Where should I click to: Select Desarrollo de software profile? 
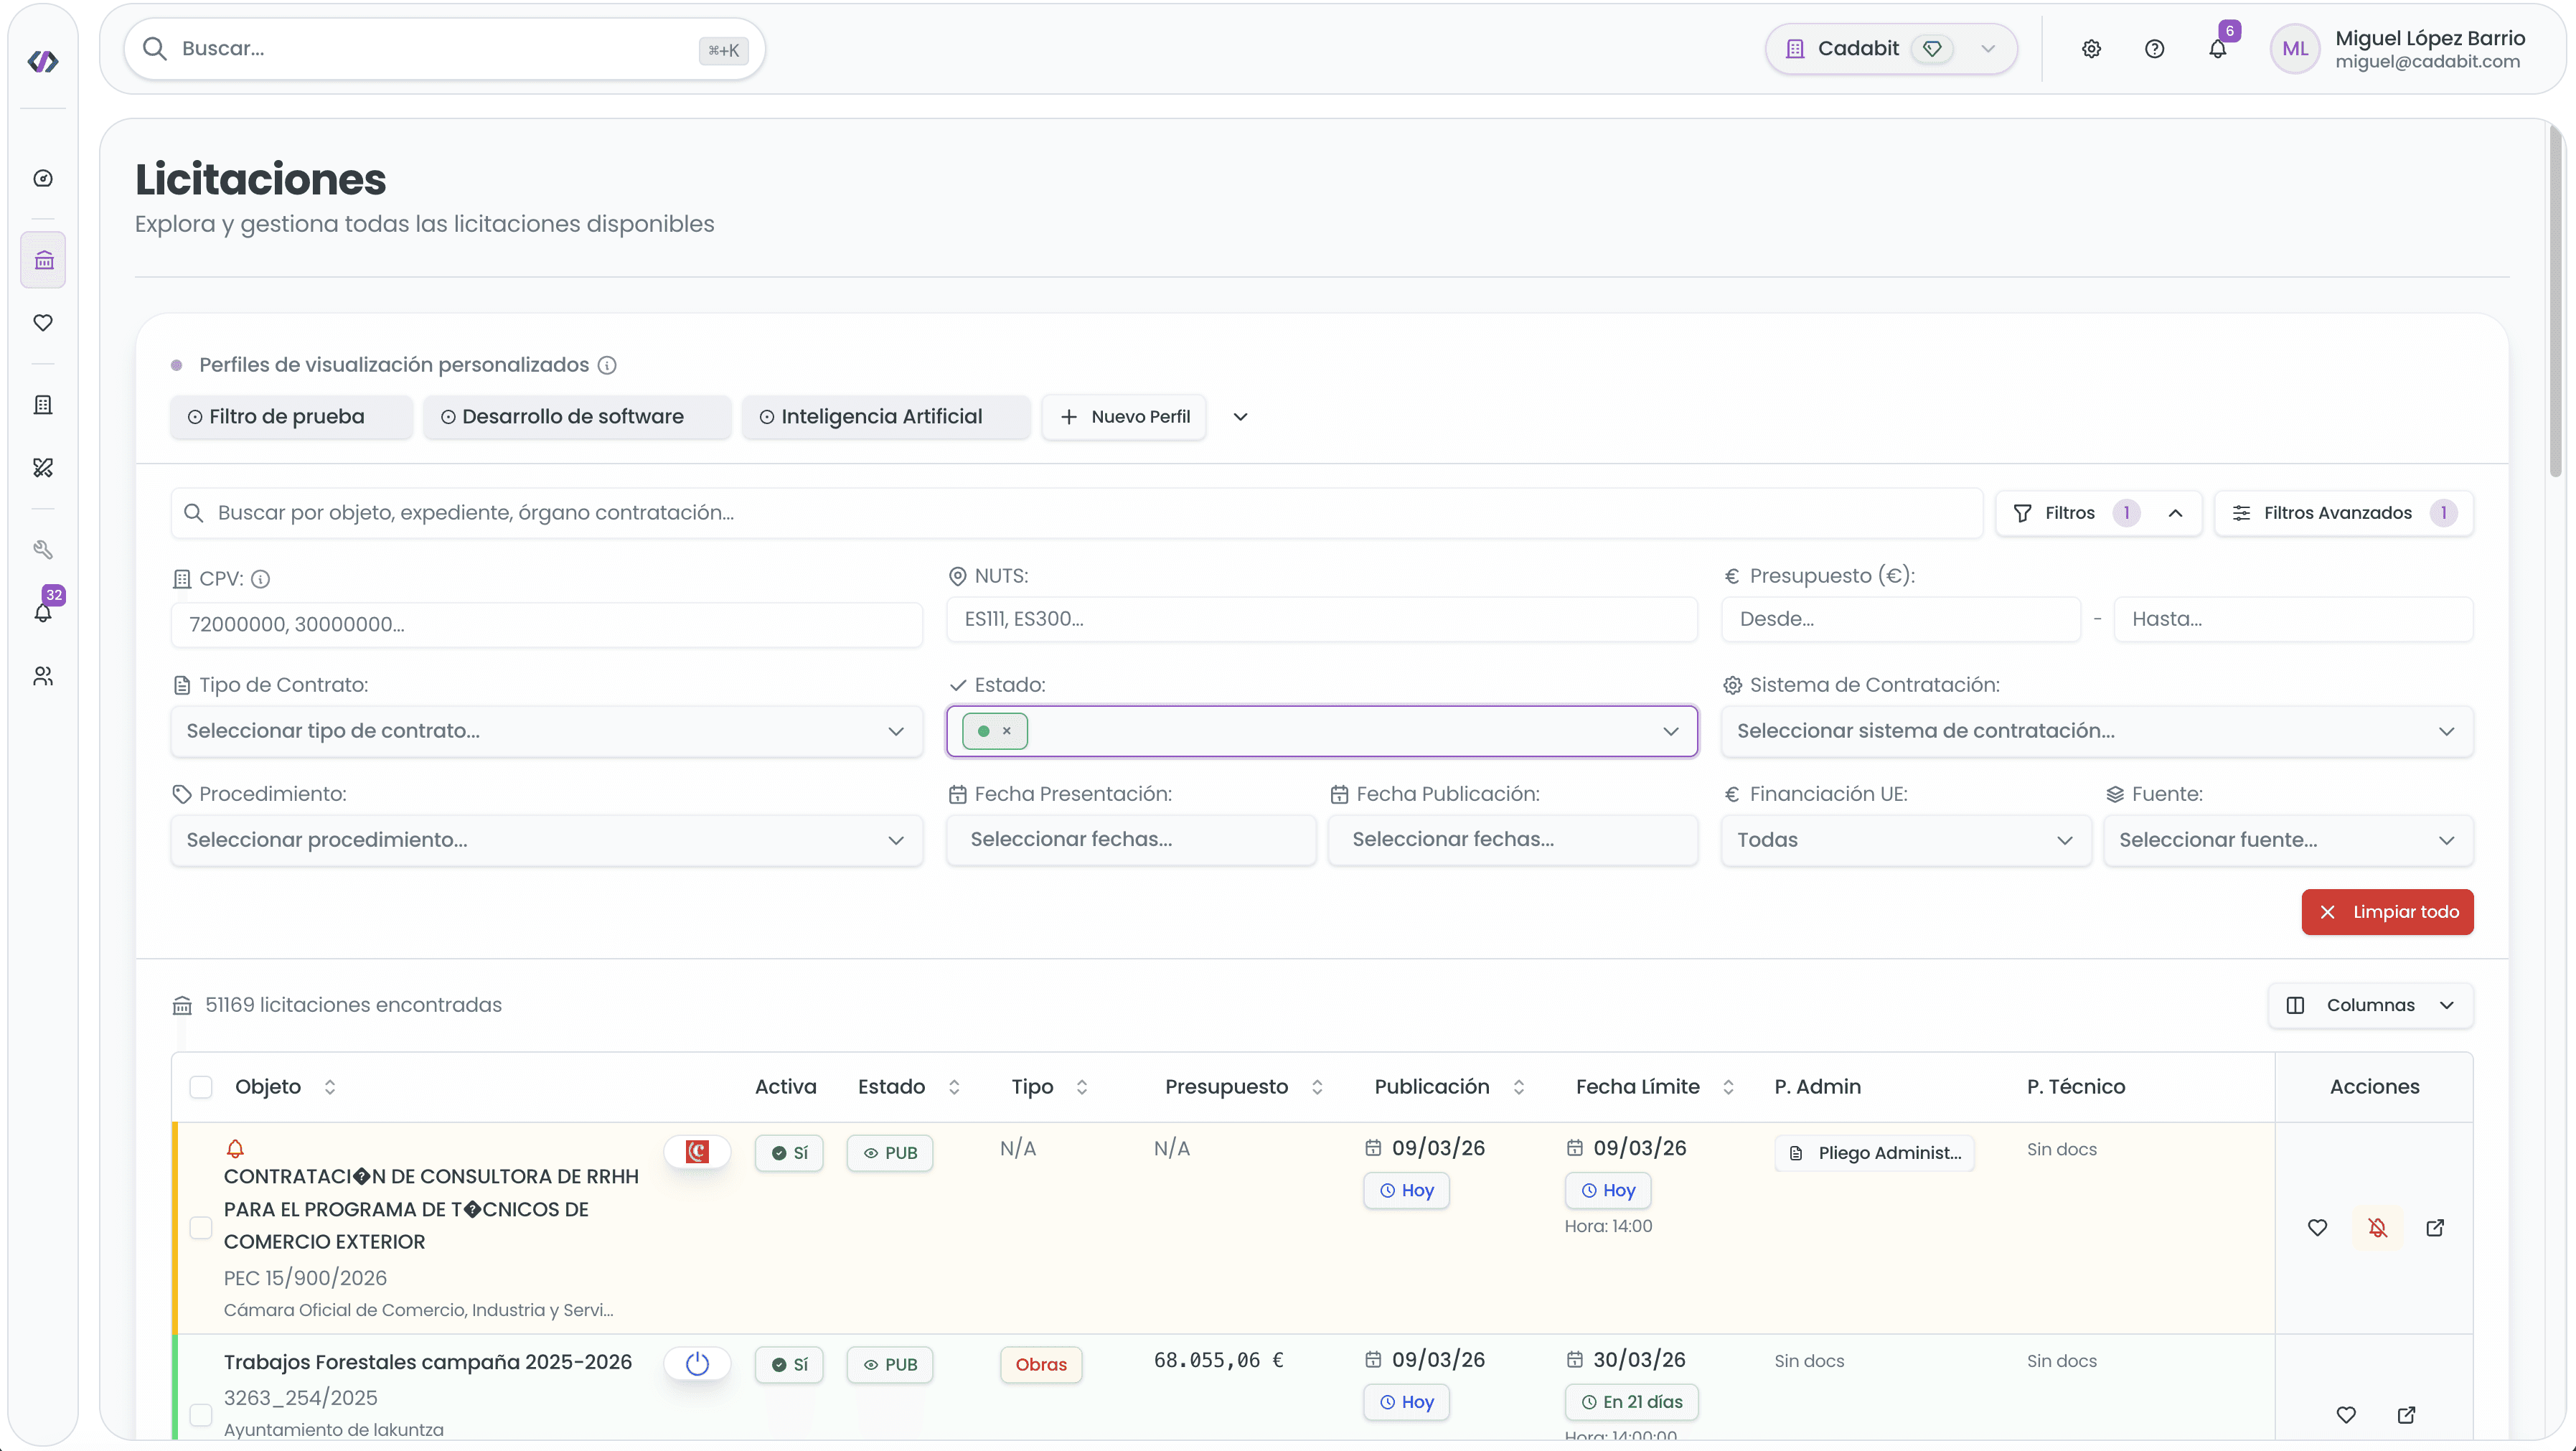coord(575,417)
